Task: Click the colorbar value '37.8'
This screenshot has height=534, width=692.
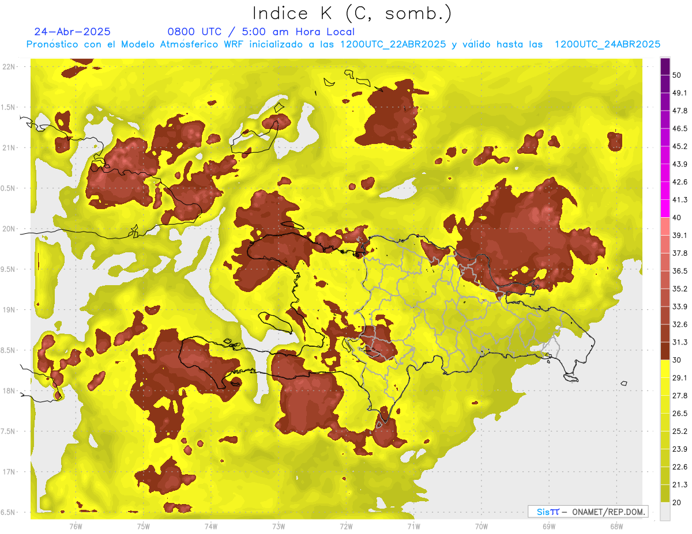Action: 680,253
